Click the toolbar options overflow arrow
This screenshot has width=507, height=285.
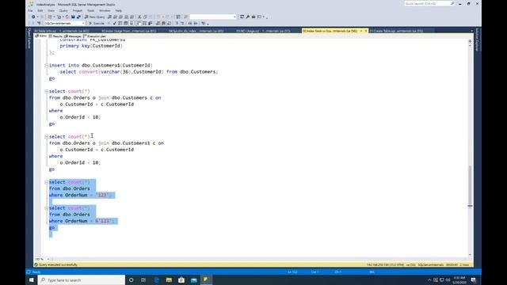pos(267,17)
